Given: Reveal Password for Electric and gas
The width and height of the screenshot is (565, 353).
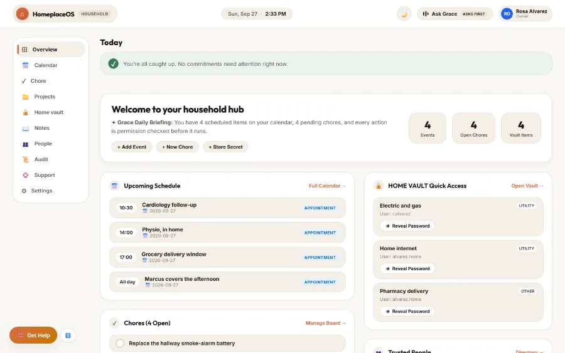Looking at the screenshot, I should pos(407,226).
